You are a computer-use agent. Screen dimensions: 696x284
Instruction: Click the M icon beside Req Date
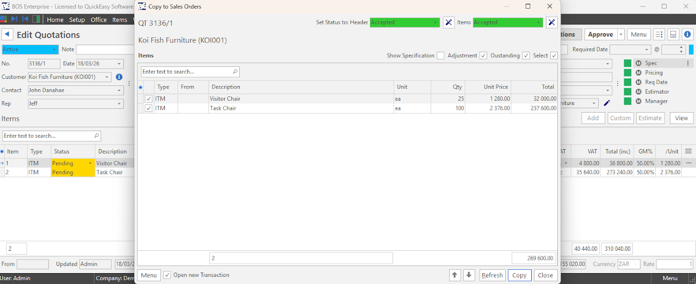(638, 82)
